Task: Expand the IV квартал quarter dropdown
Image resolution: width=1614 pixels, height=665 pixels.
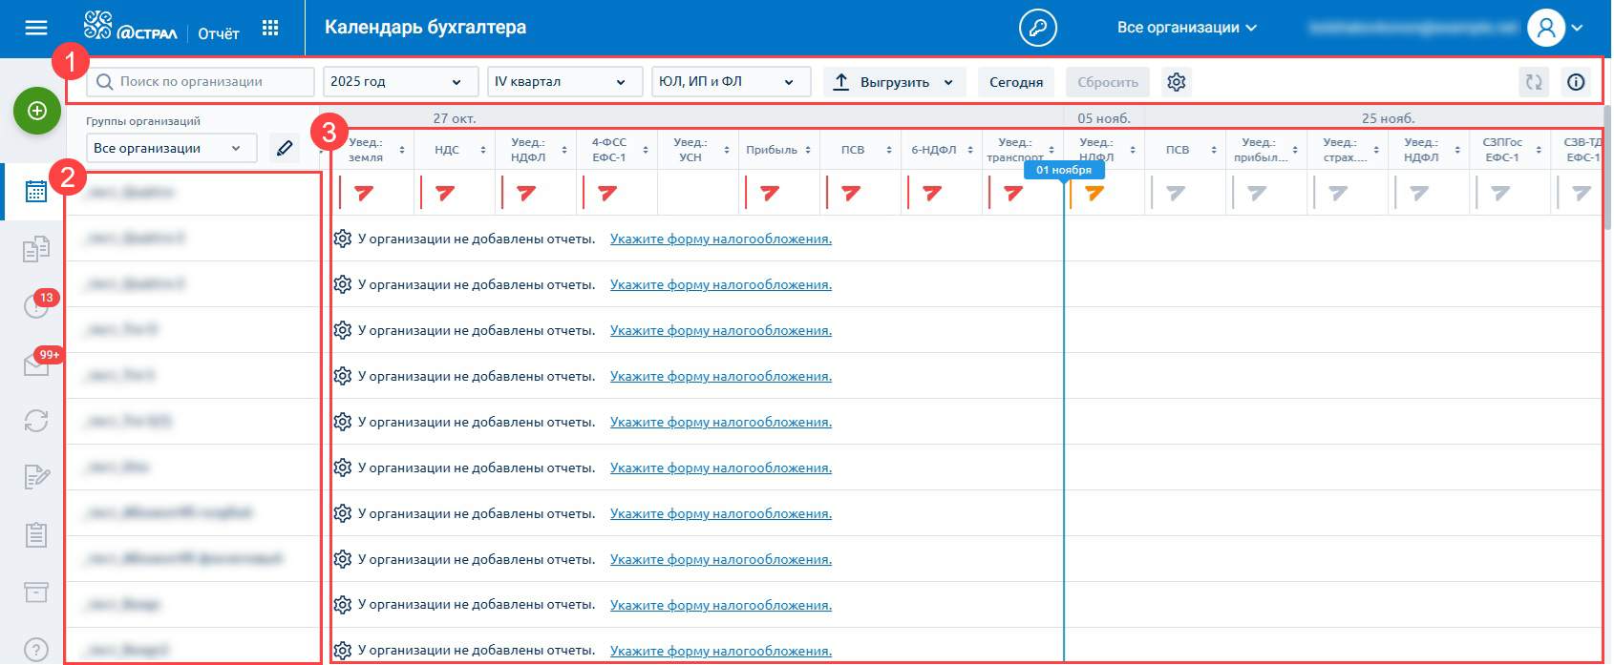Action: click(560, 82)
